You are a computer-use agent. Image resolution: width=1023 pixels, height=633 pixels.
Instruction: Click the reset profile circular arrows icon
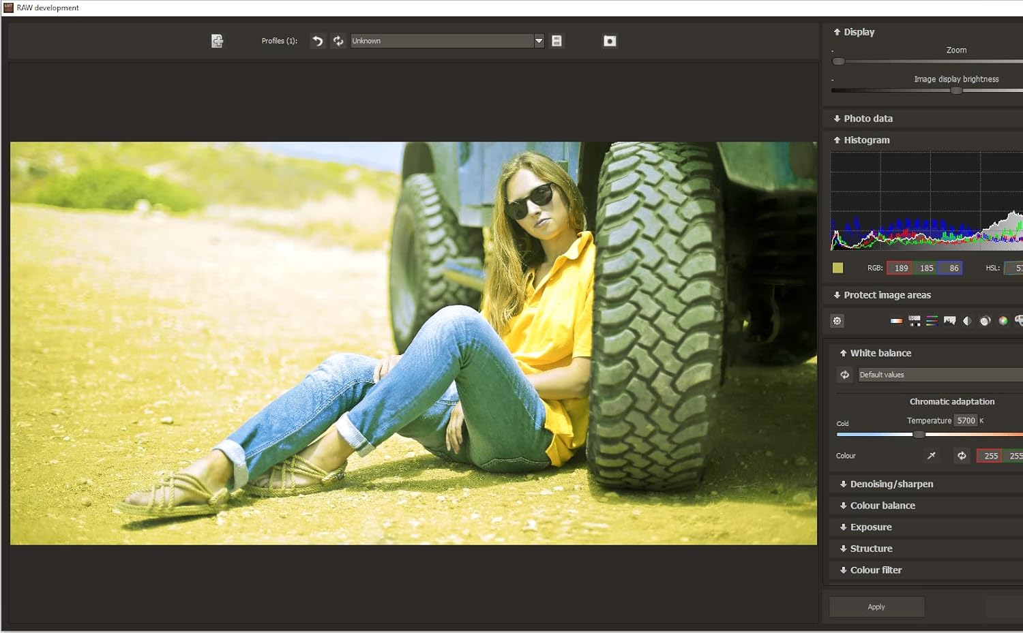click(x=338, y=41)
